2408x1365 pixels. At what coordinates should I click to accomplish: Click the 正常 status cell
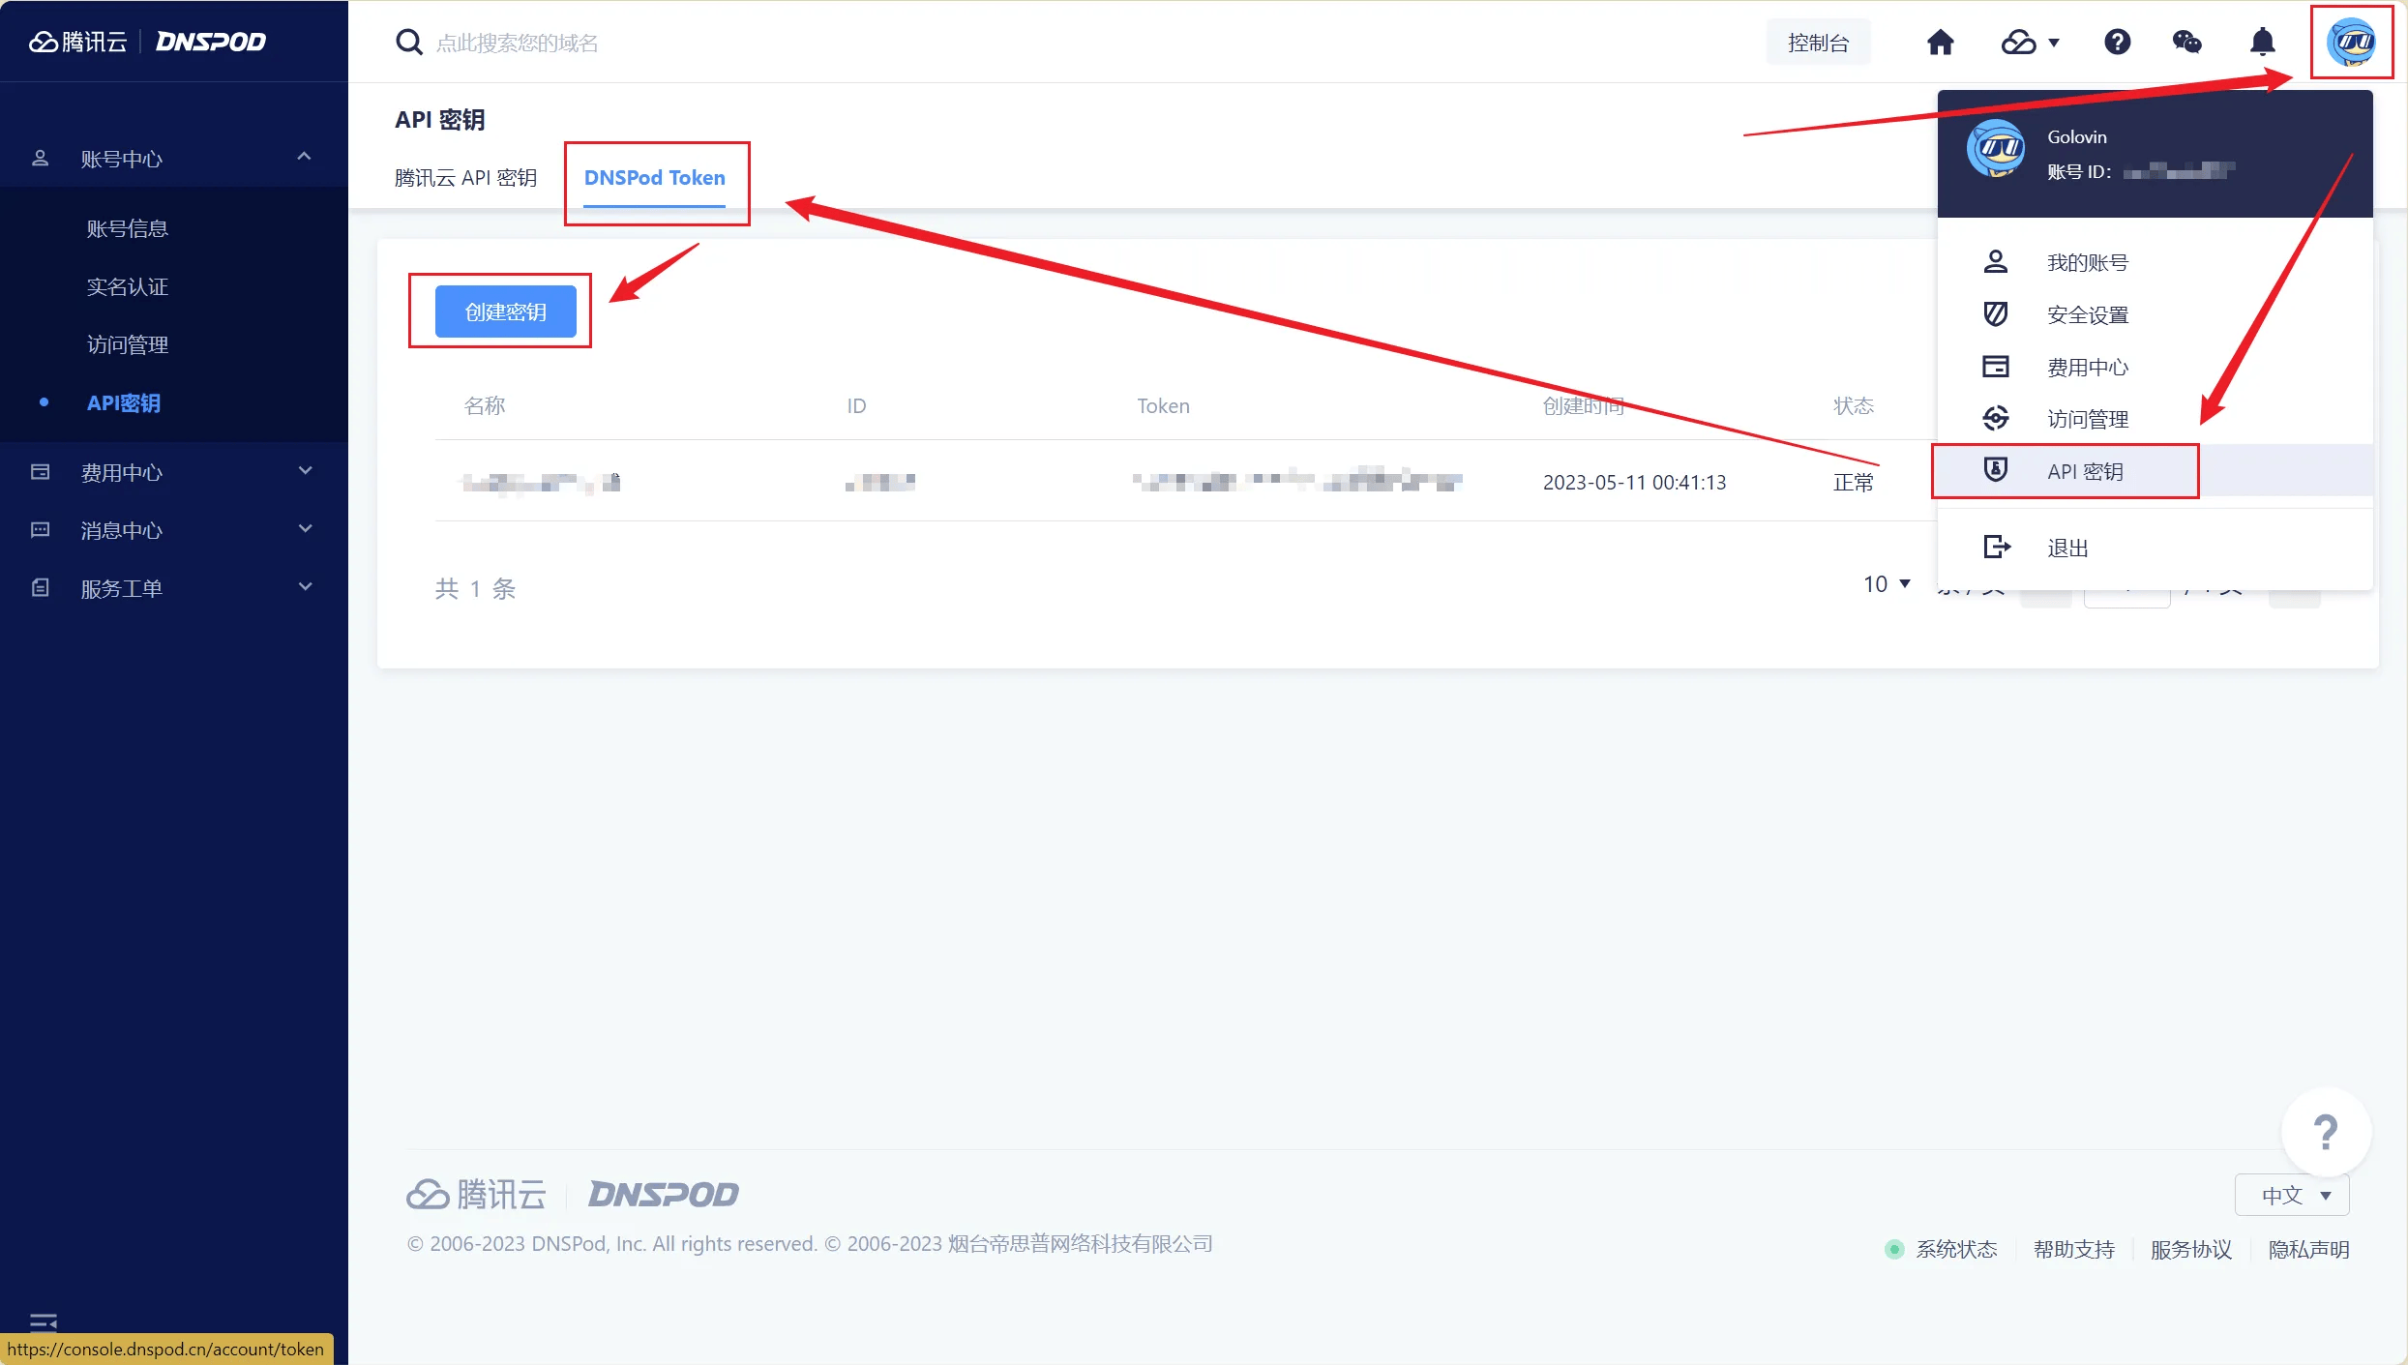coord(1854,482)
